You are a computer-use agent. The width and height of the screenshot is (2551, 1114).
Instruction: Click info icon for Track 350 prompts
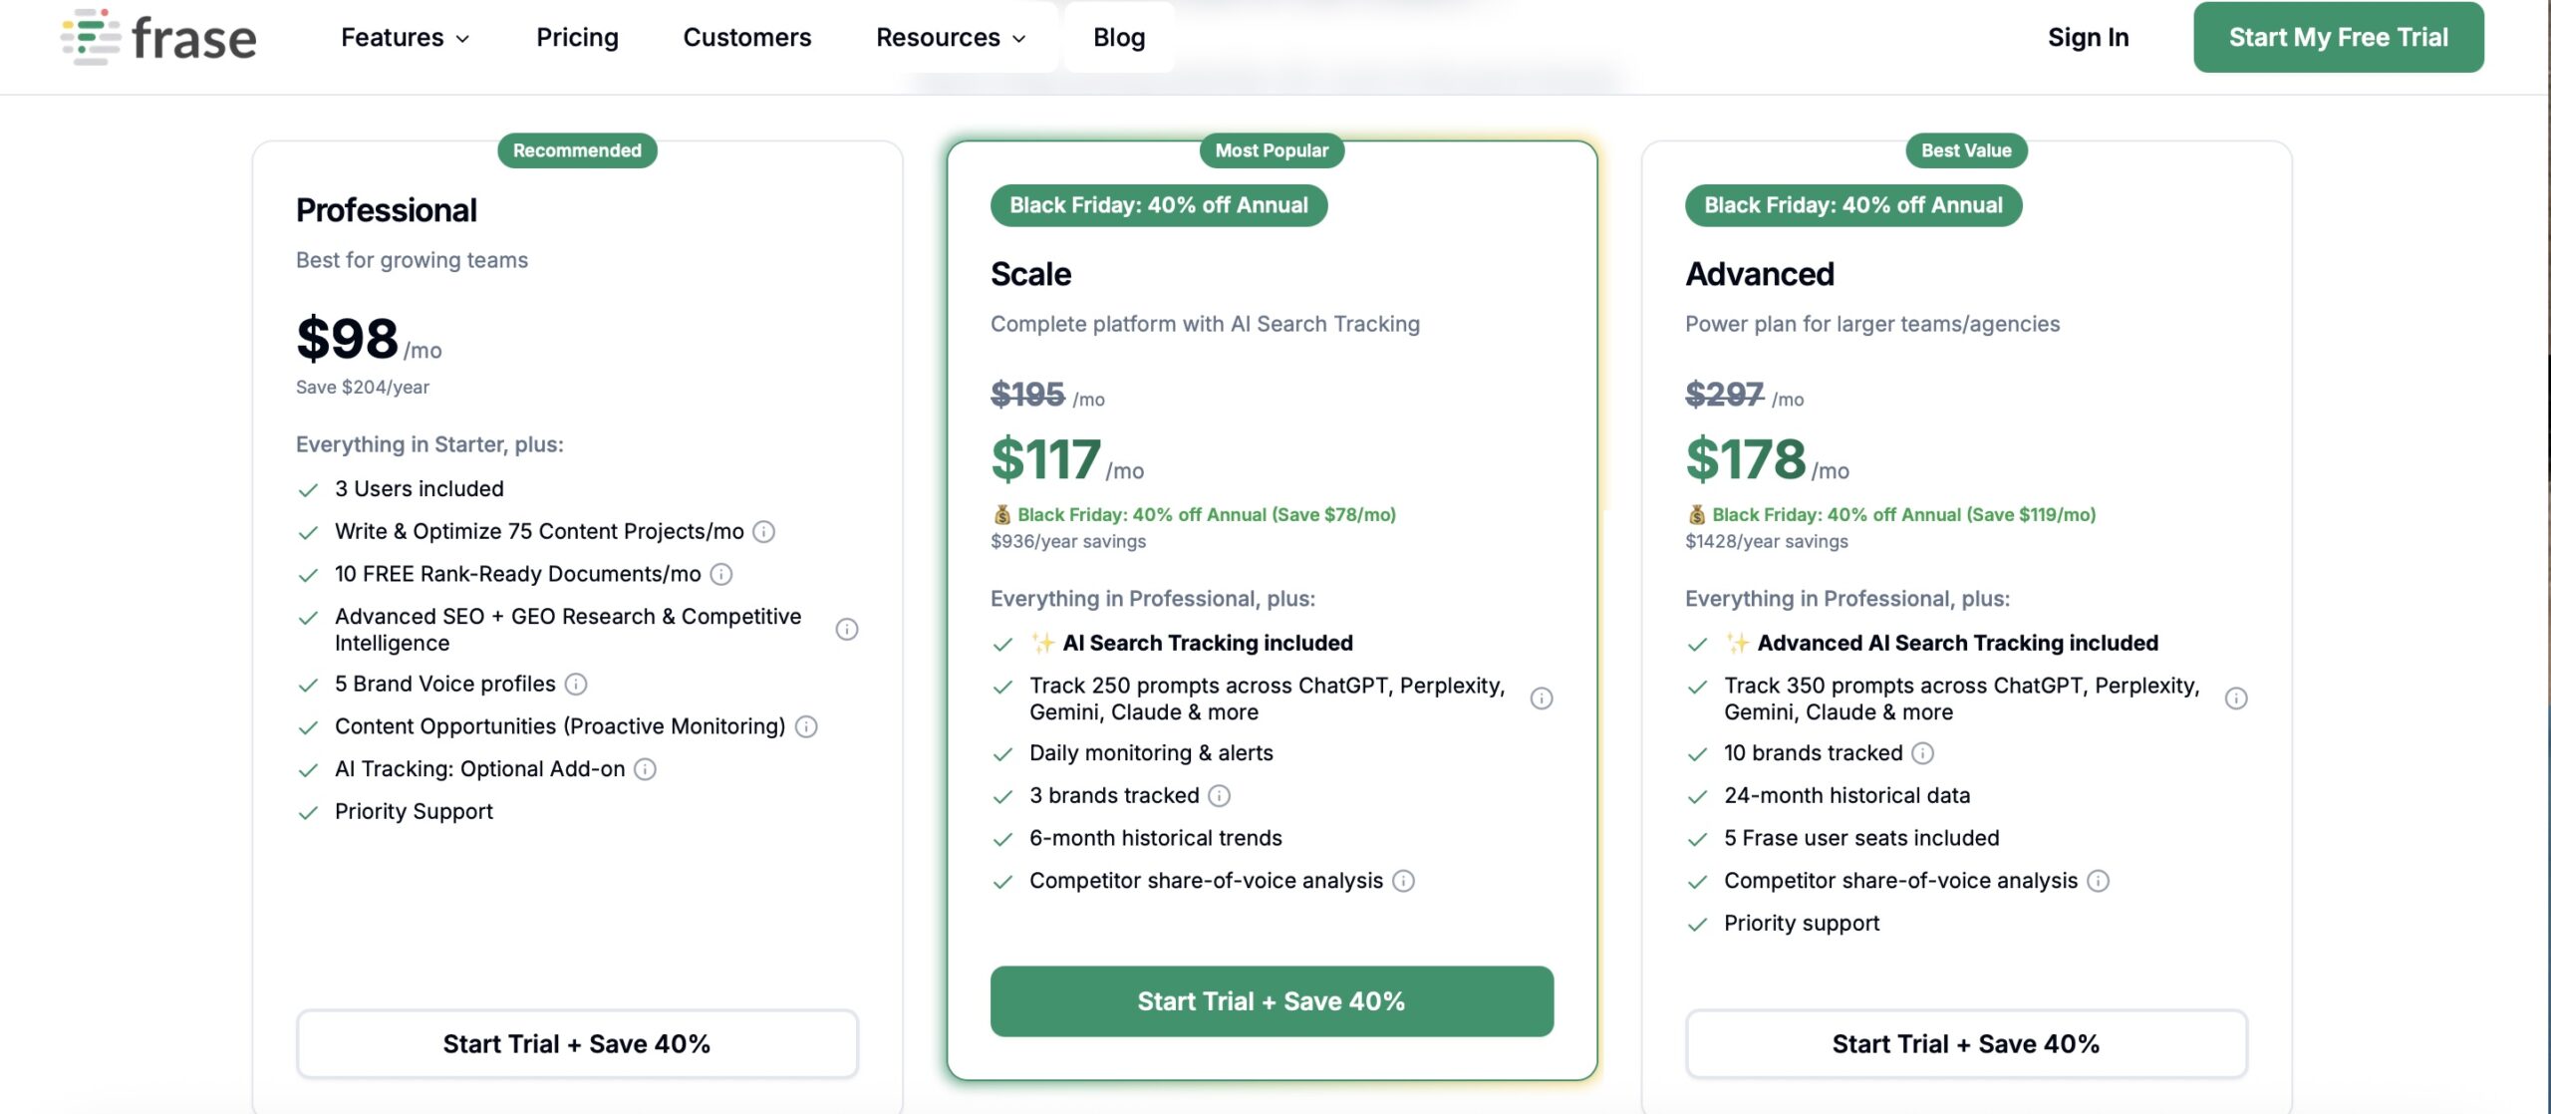[x=2235, y=698]
